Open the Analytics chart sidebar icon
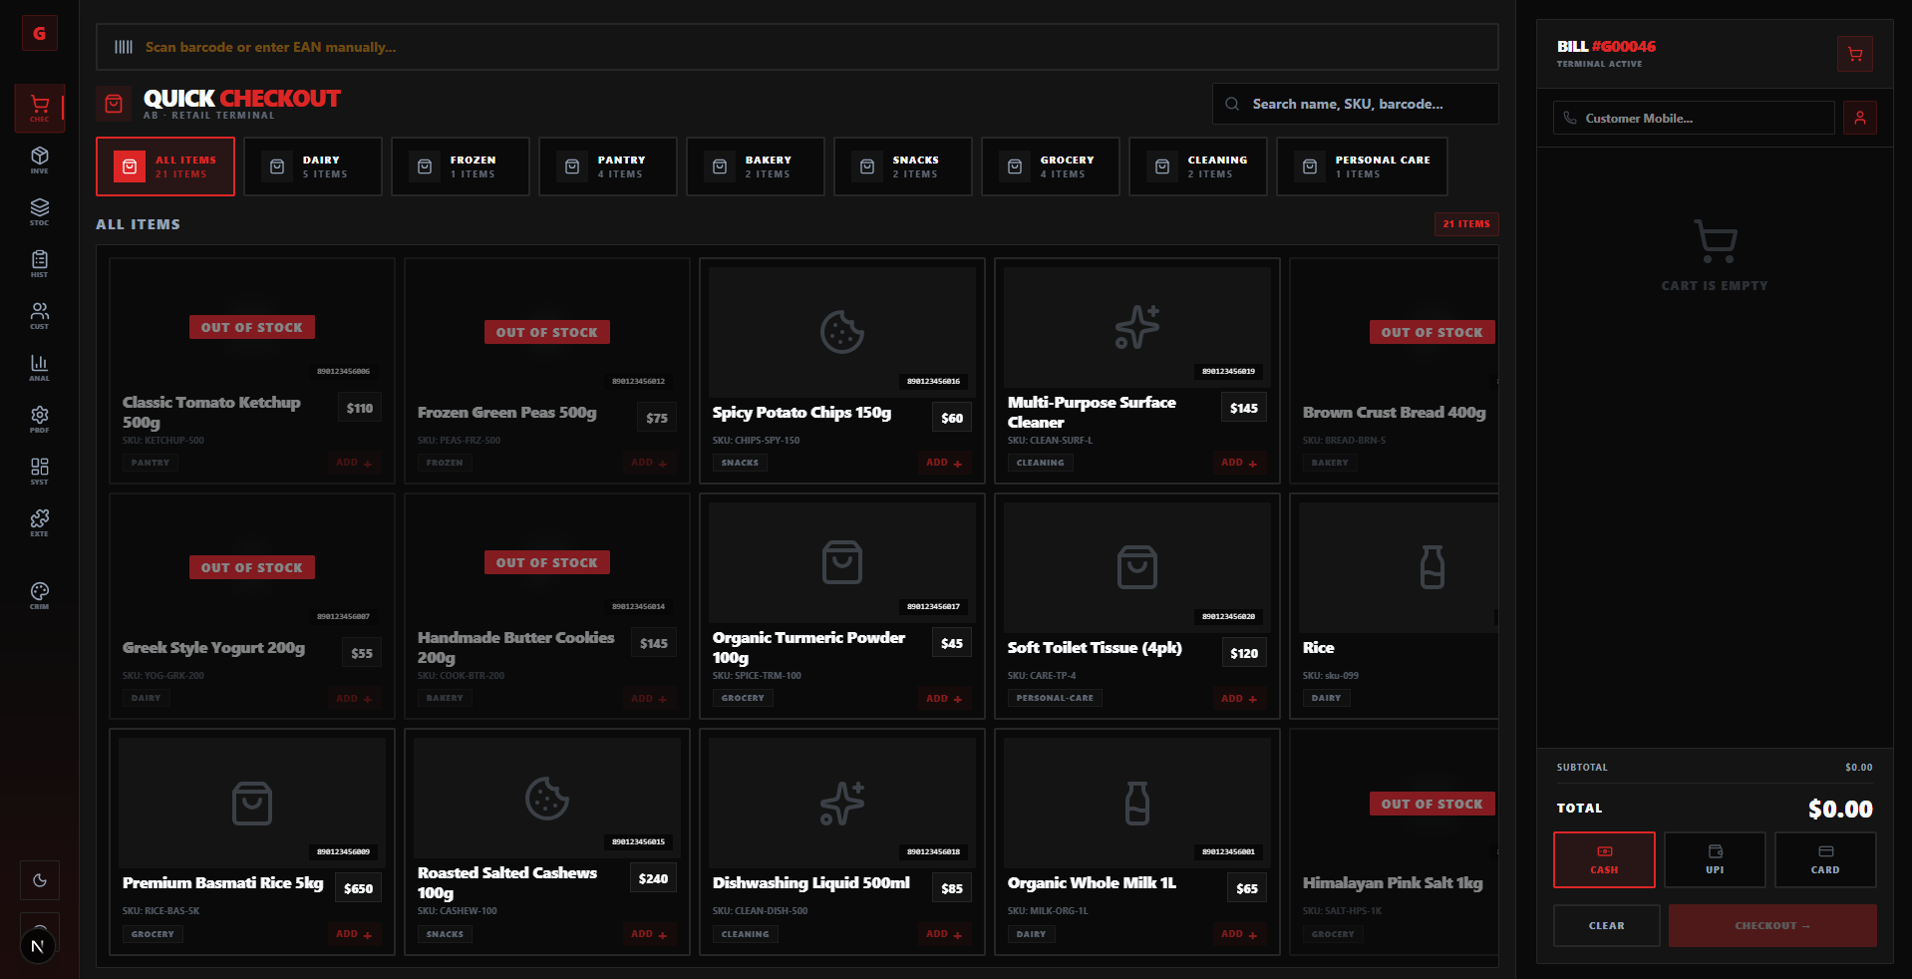This screenshot has width=1912, height=979. pos(40,367)
